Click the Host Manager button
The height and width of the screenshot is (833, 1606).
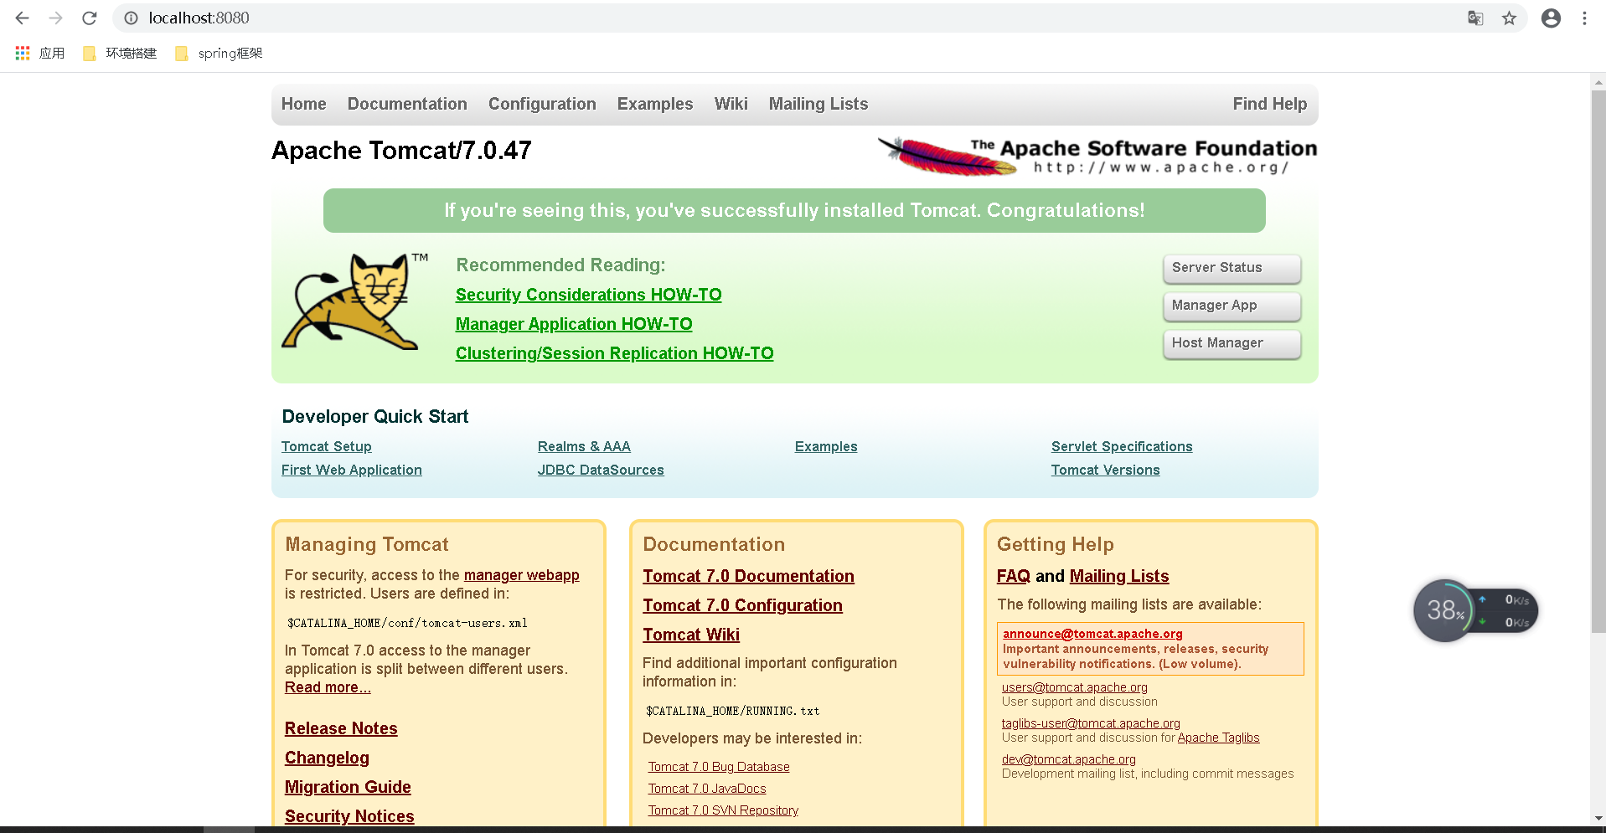coord(1232,343)
